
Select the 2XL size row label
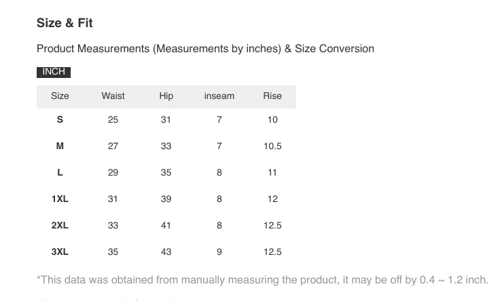pos(60,225)
